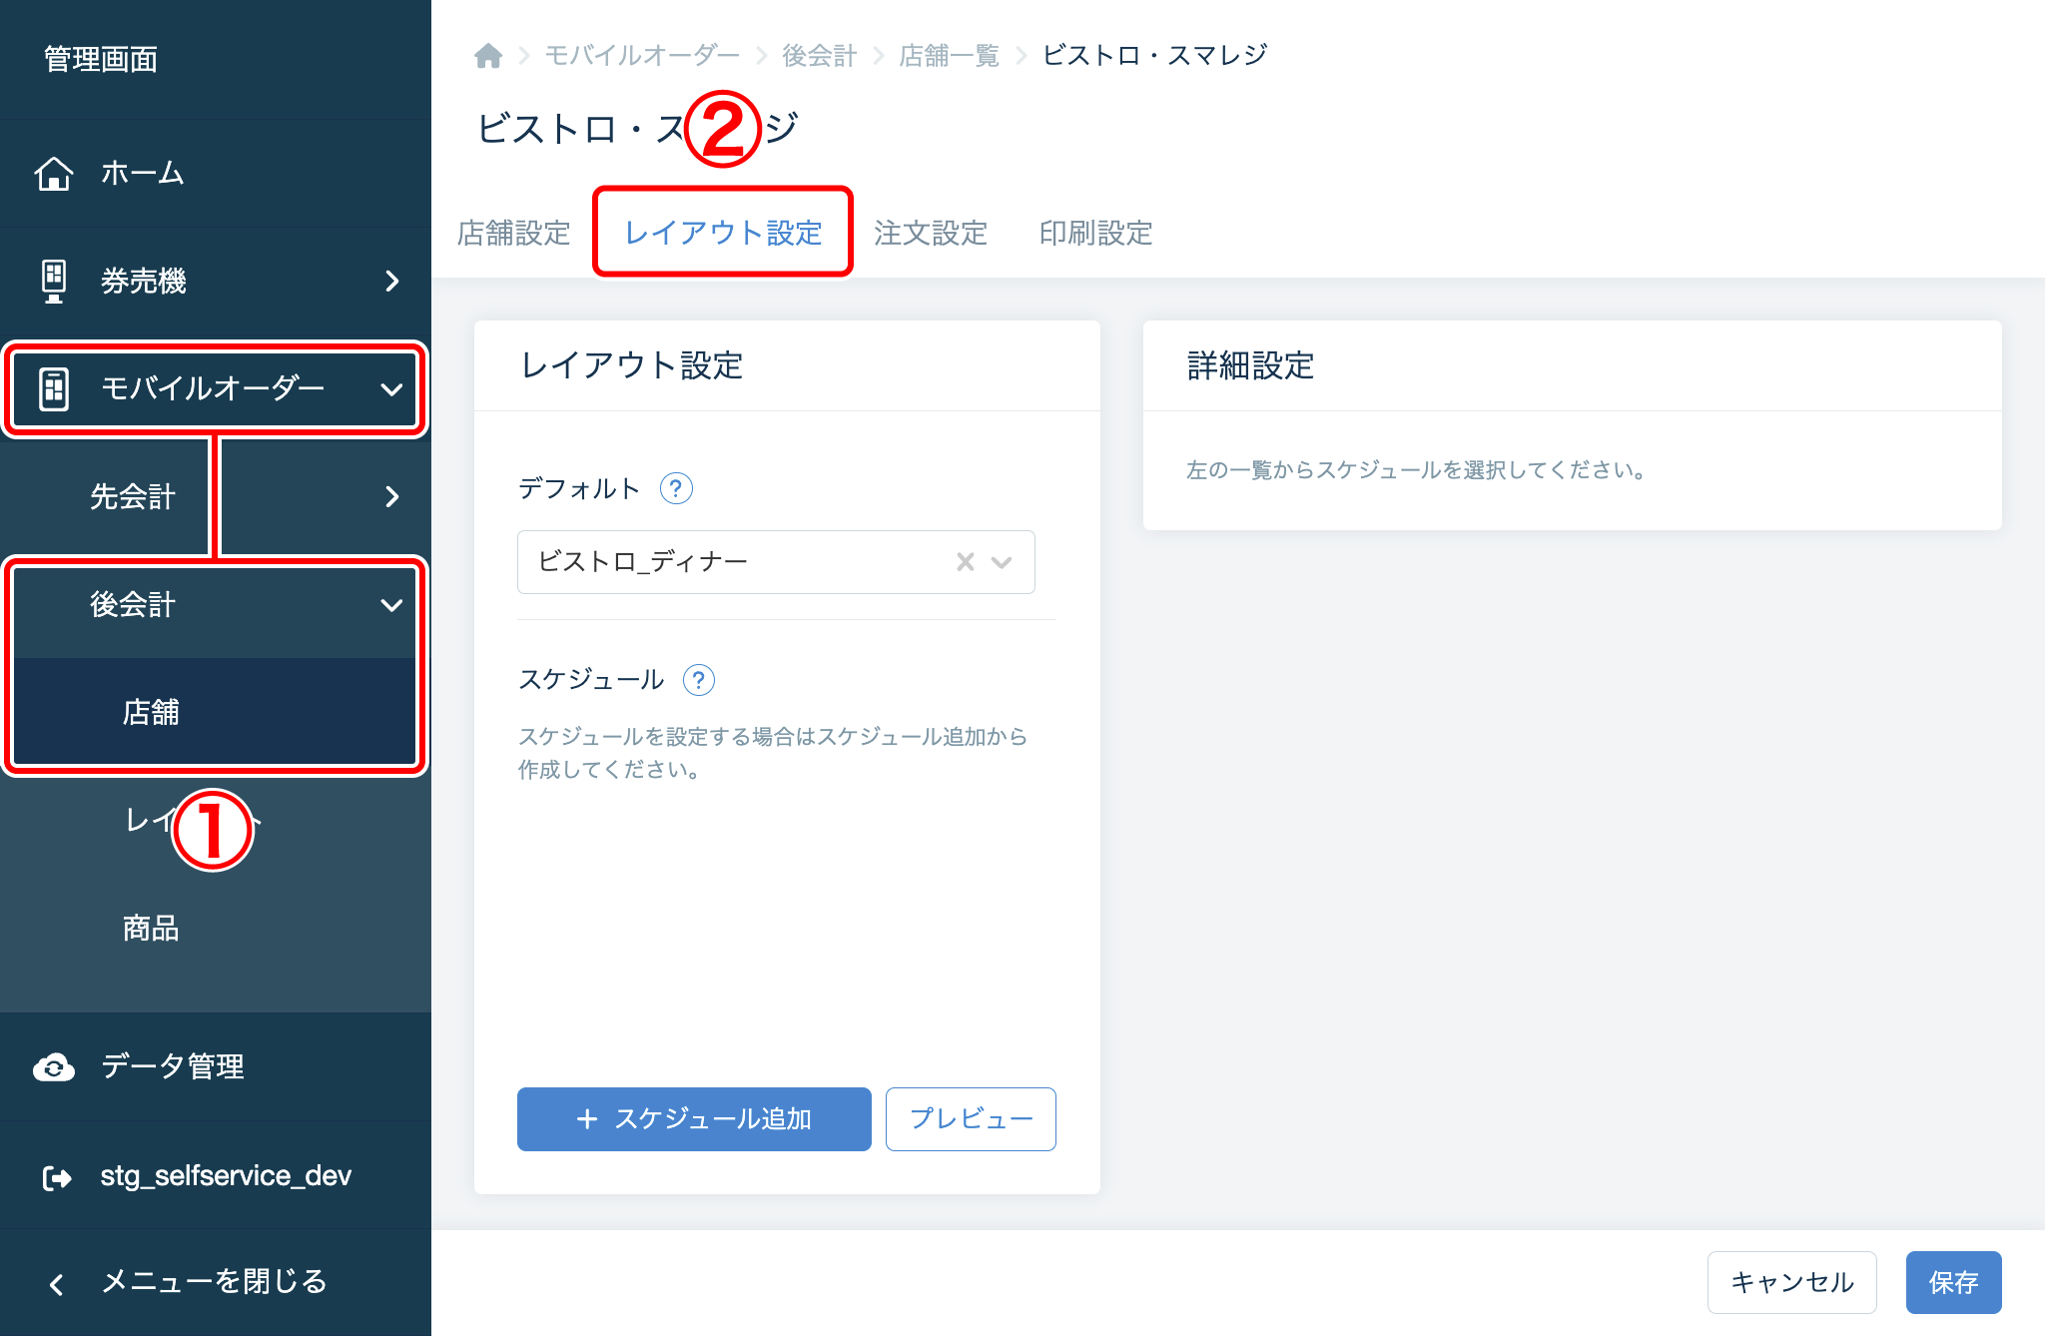2045x1336 pixels.
Task: Click the プレビュー button
Action: [971, 1119]
